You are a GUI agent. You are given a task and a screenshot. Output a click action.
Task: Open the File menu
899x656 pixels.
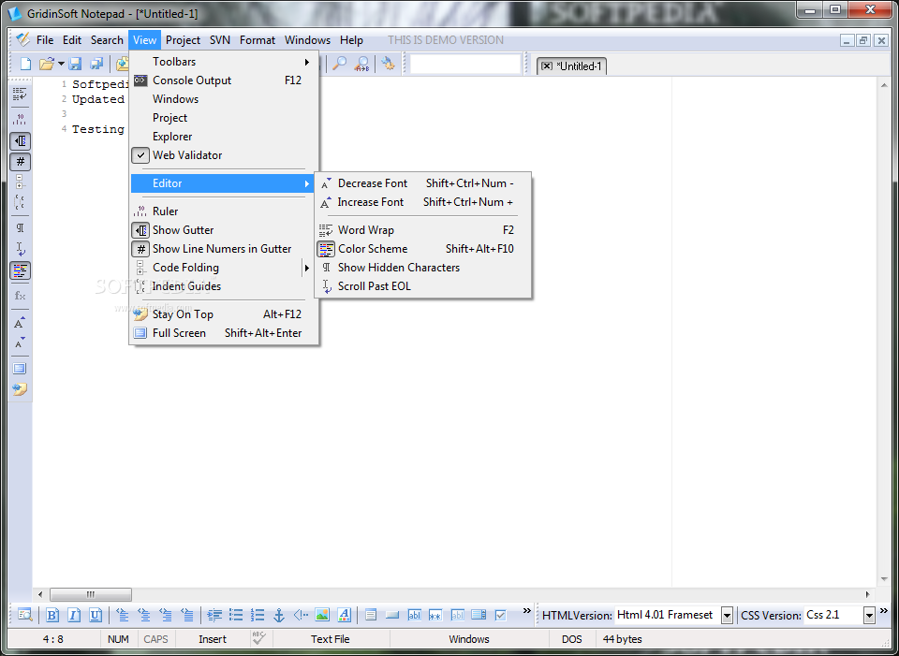point(45,40)
